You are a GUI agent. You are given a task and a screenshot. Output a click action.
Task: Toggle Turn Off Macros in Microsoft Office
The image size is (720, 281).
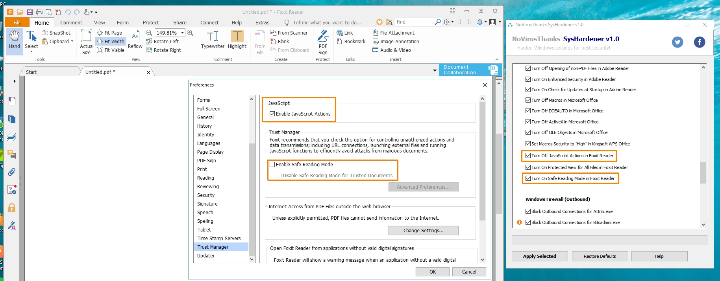pyautogui.click(x=528, y=100)
